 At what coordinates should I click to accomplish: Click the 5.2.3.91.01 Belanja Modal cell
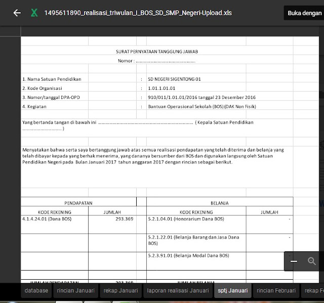pos(196,261)
